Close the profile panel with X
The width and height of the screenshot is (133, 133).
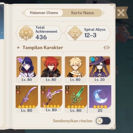pos(121,13)
